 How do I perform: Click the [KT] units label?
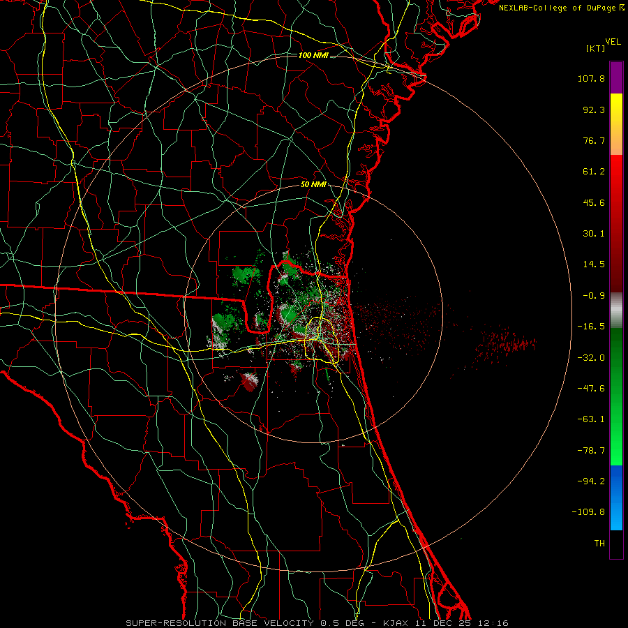click(595, 48)
